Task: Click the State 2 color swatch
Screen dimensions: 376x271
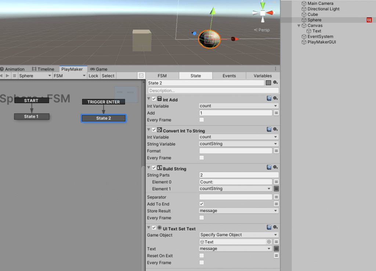Action: pyautogui.click(x=268, y=83)
